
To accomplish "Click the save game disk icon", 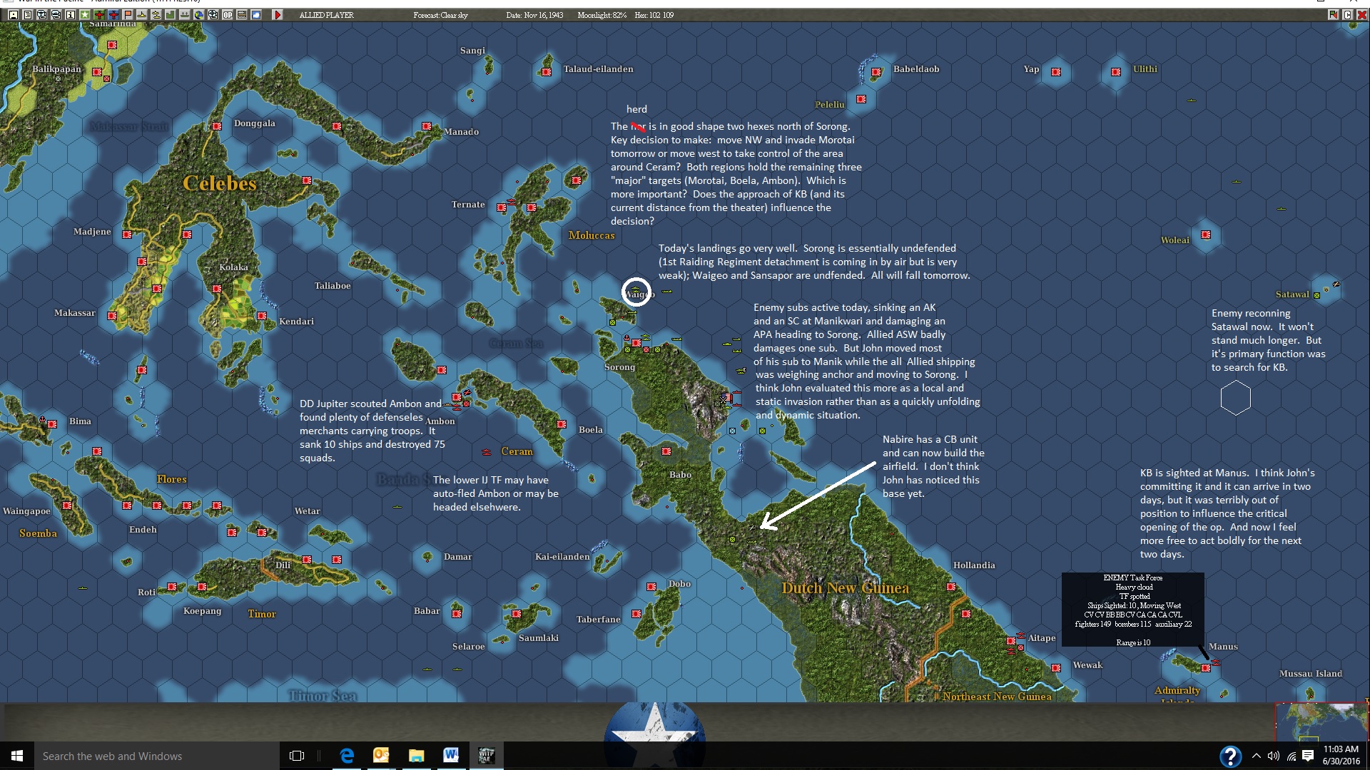I will (13, 14).
